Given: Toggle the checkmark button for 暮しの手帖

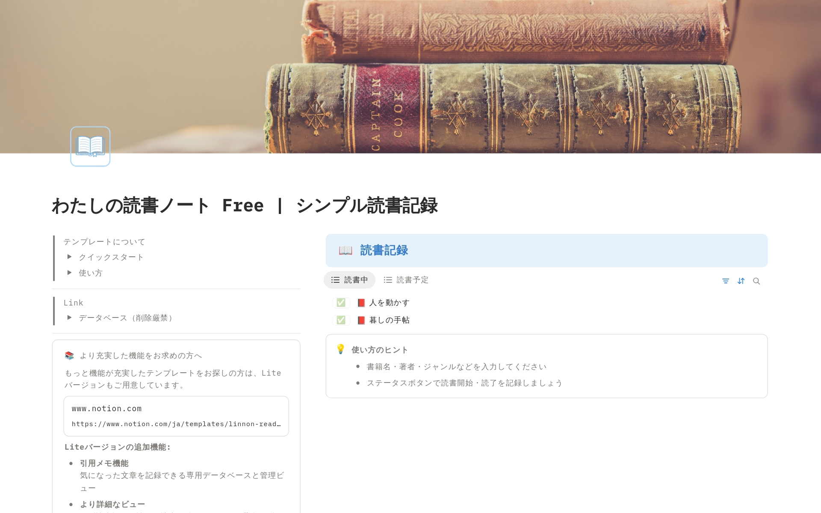Looking at the screenshot, I should (x=341, y=320).
